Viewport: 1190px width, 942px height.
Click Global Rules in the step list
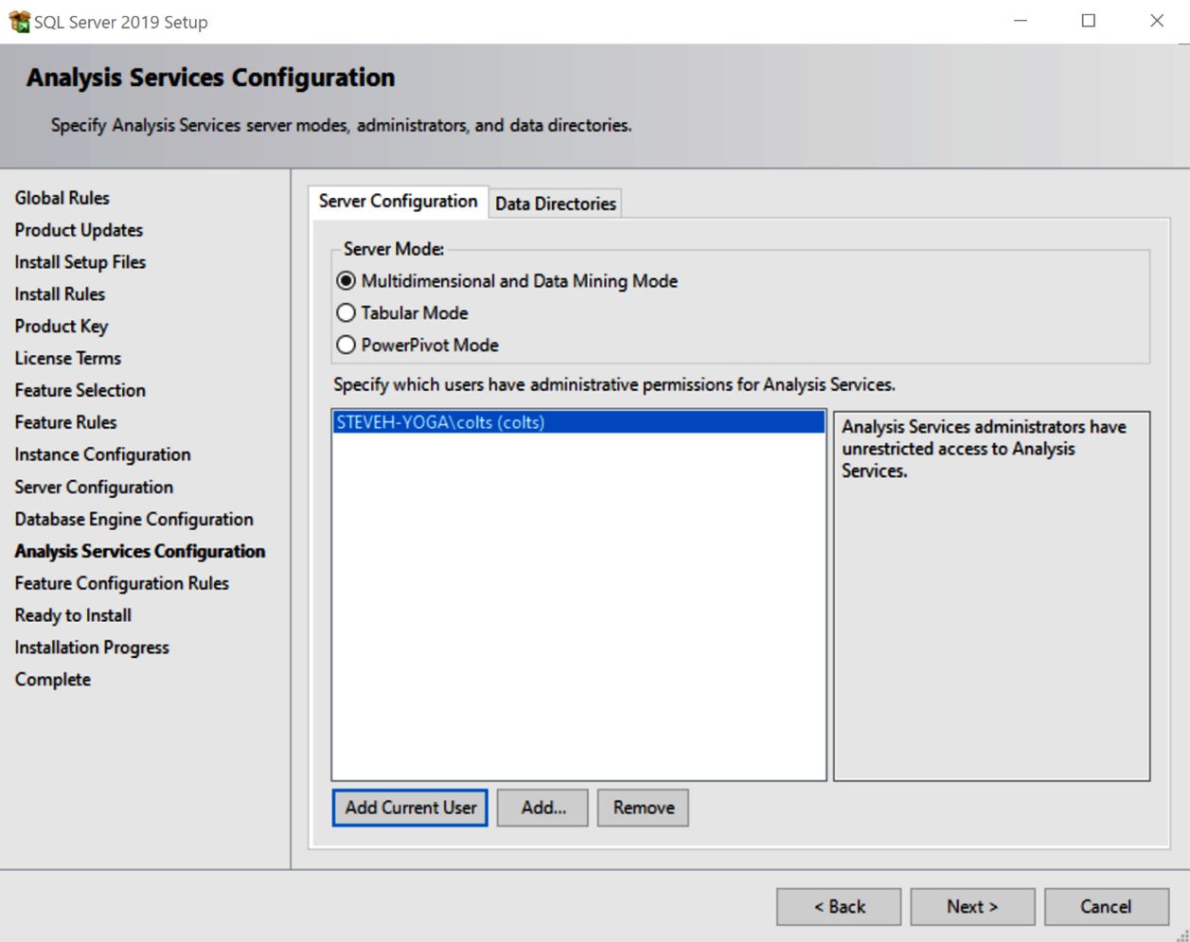(62, 198)
